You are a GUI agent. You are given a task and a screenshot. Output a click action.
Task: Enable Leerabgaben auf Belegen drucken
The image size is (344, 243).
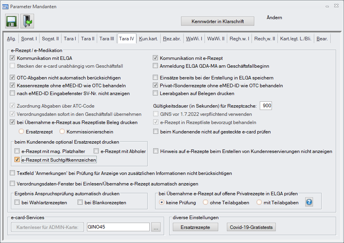pos(156,93)
